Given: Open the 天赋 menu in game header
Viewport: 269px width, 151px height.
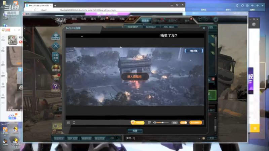Looking at the screenshot, I should click(122, 19).
